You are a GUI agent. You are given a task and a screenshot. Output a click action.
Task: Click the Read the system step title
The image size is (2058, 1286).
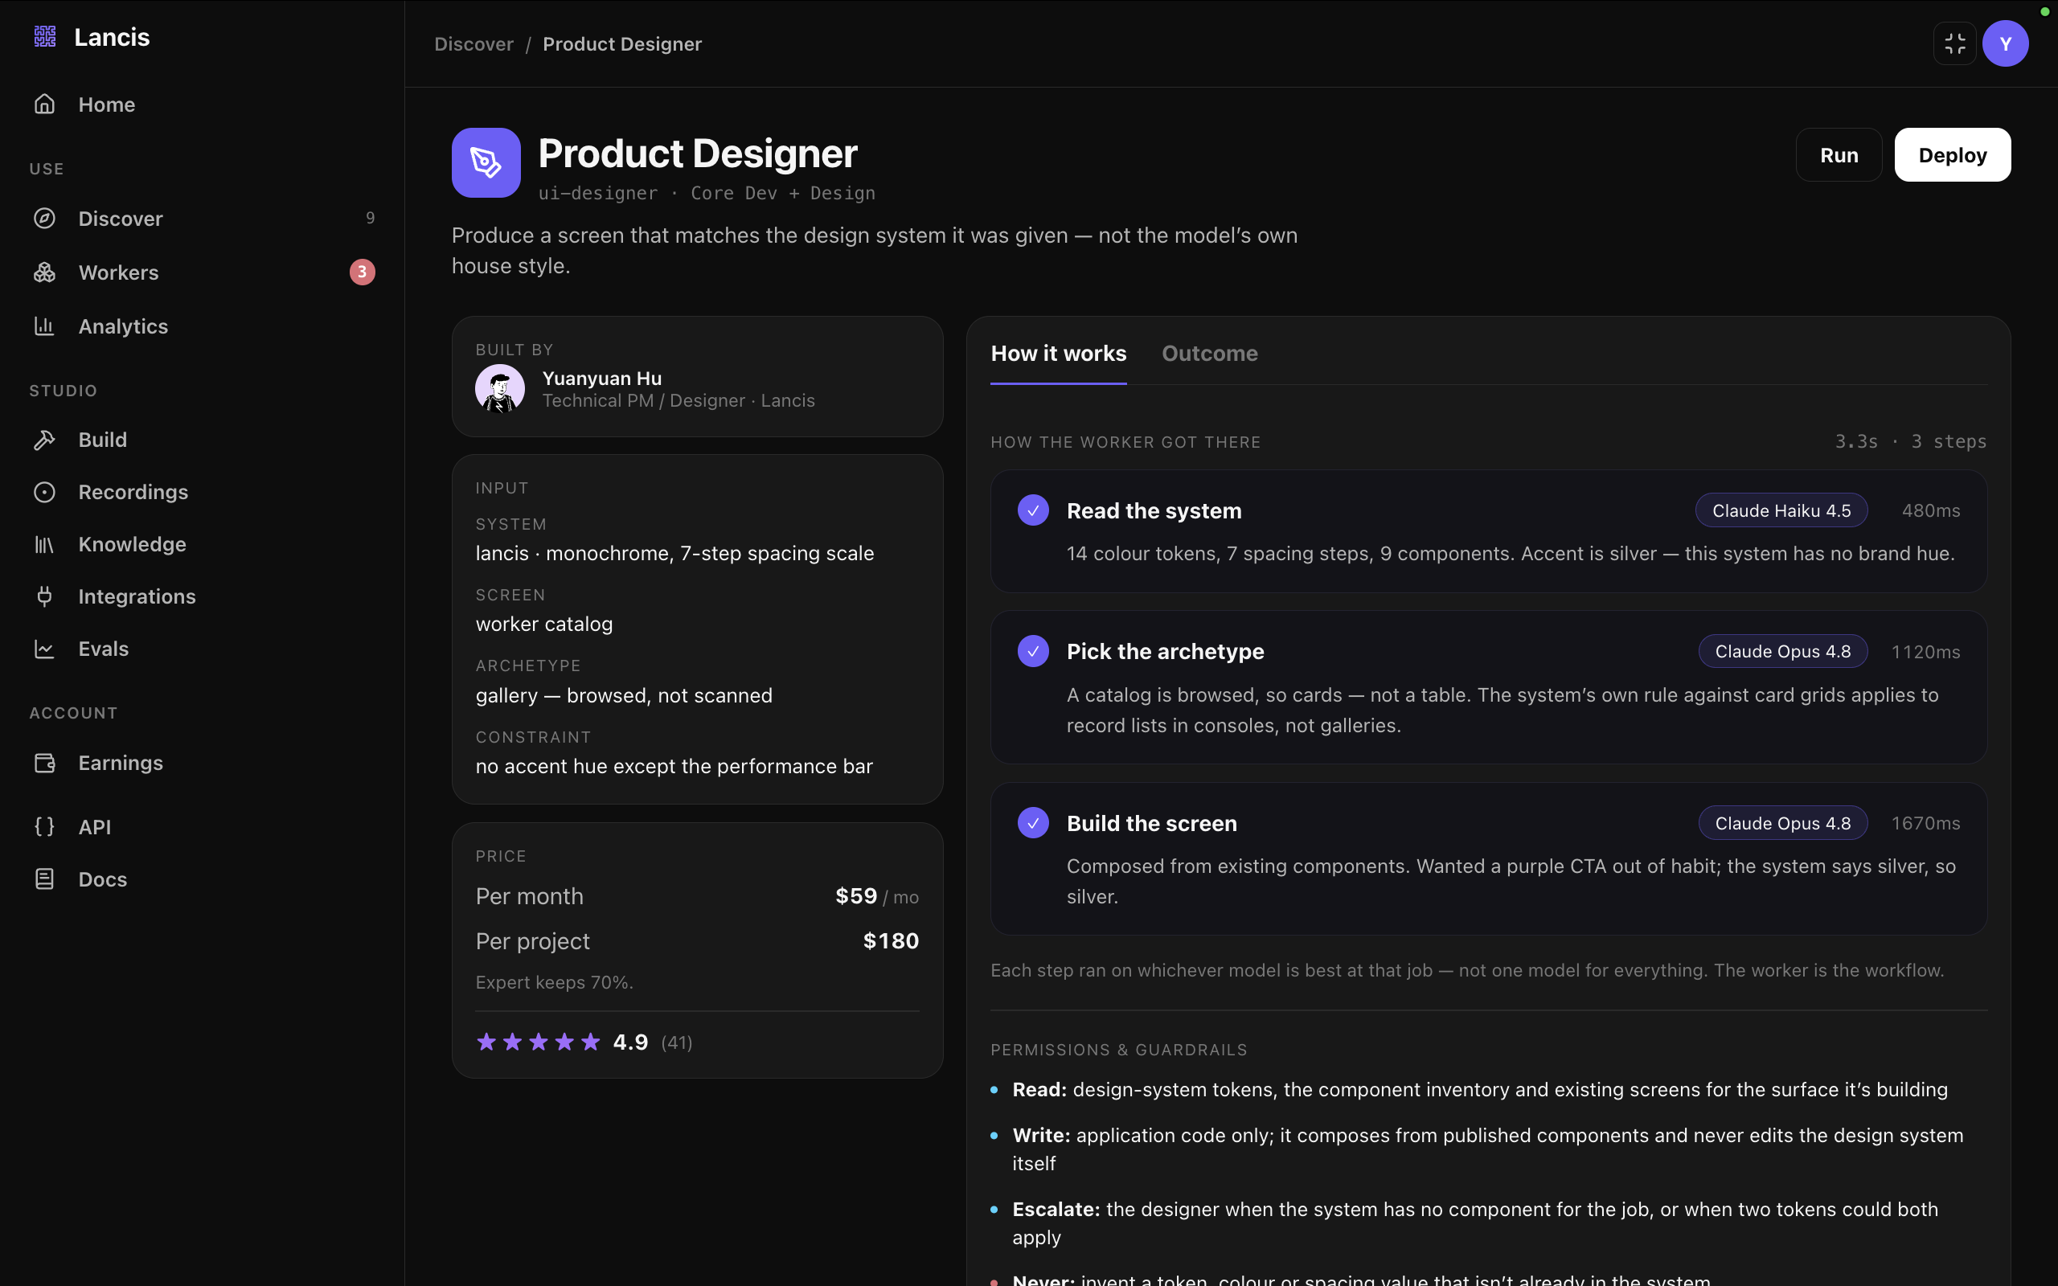(x=1154, y=511)
